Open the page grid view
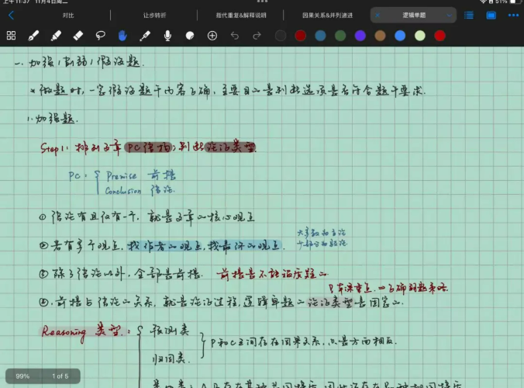Image resolution: width=524 pixels, height=388 pixels. click(11, 36)
